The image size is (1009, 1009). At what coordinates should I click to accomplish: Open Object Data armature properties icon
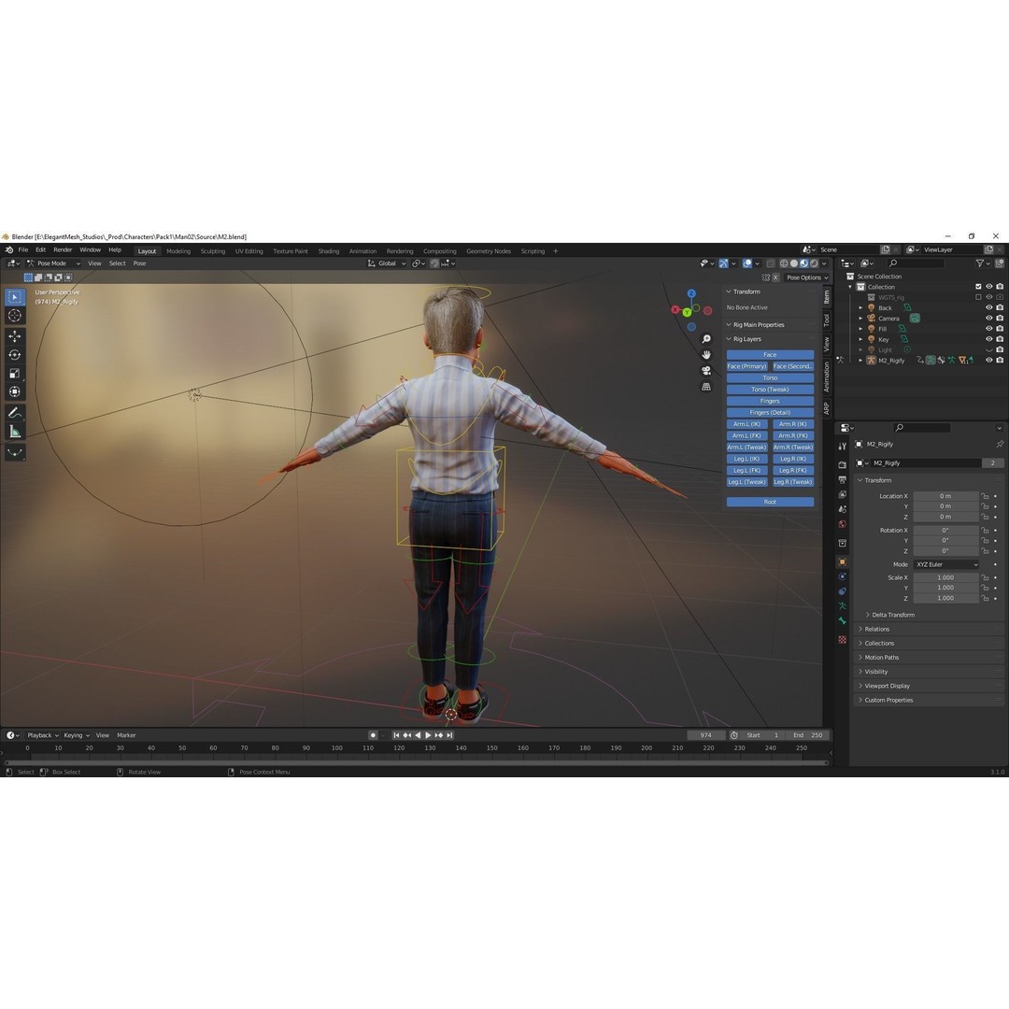pos(843,606)
